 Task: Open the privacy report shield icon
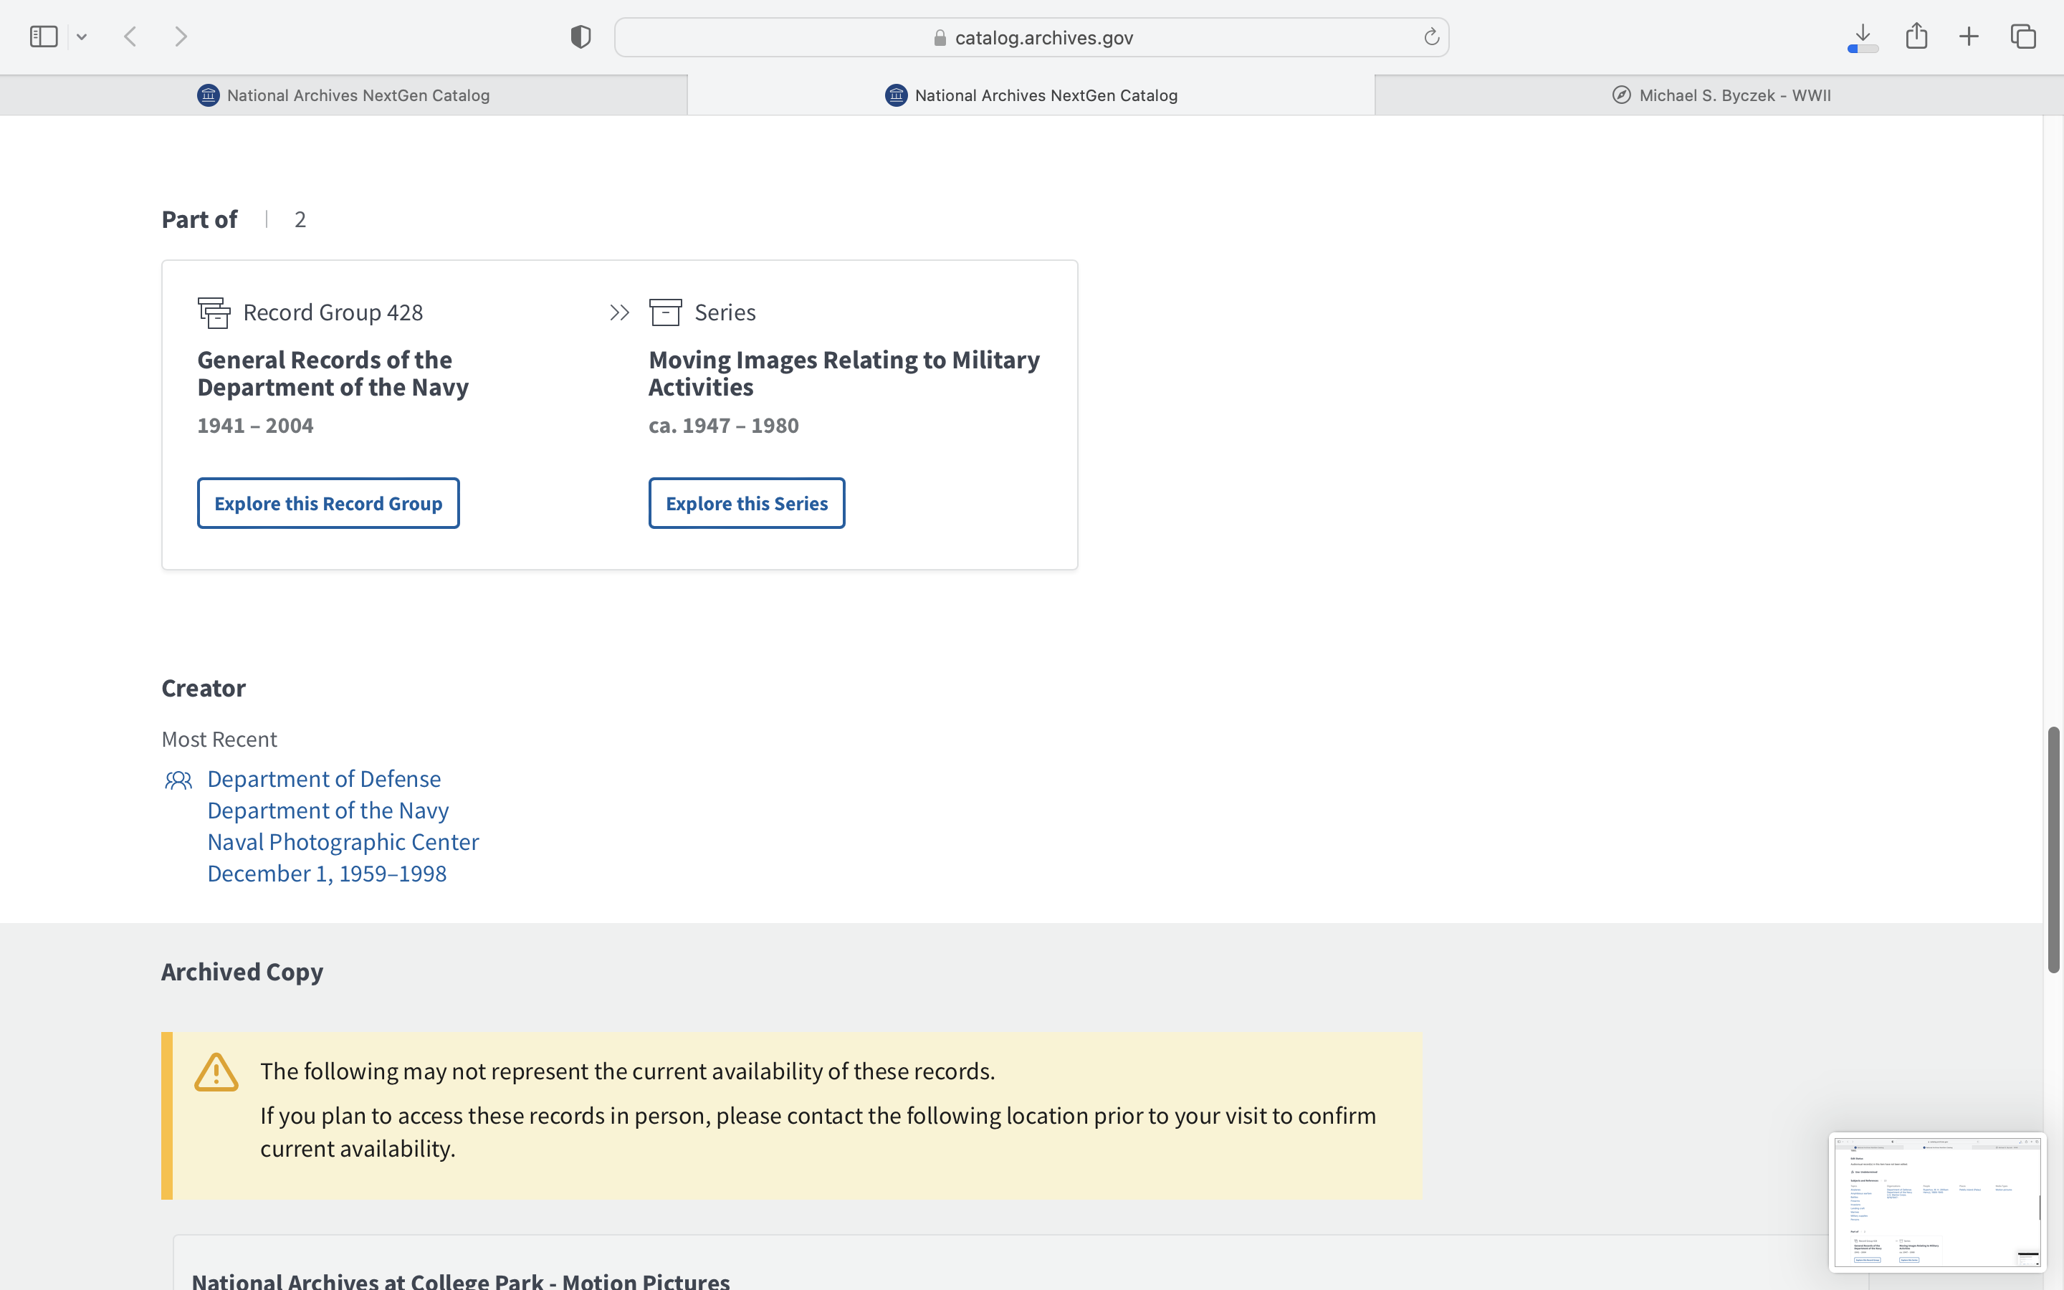(x=580, y=37)
